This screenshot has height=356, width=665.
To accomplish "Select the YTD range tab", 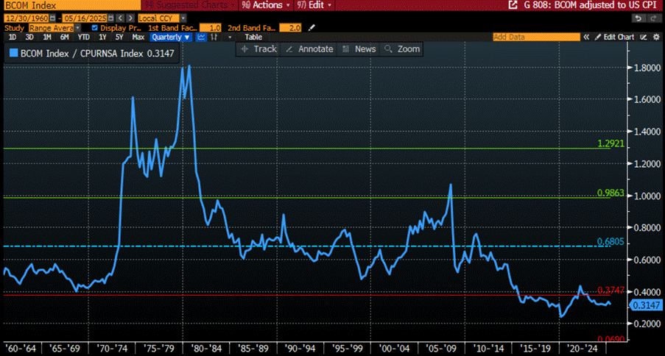I will pyautogui.click(x=83, y=37).
